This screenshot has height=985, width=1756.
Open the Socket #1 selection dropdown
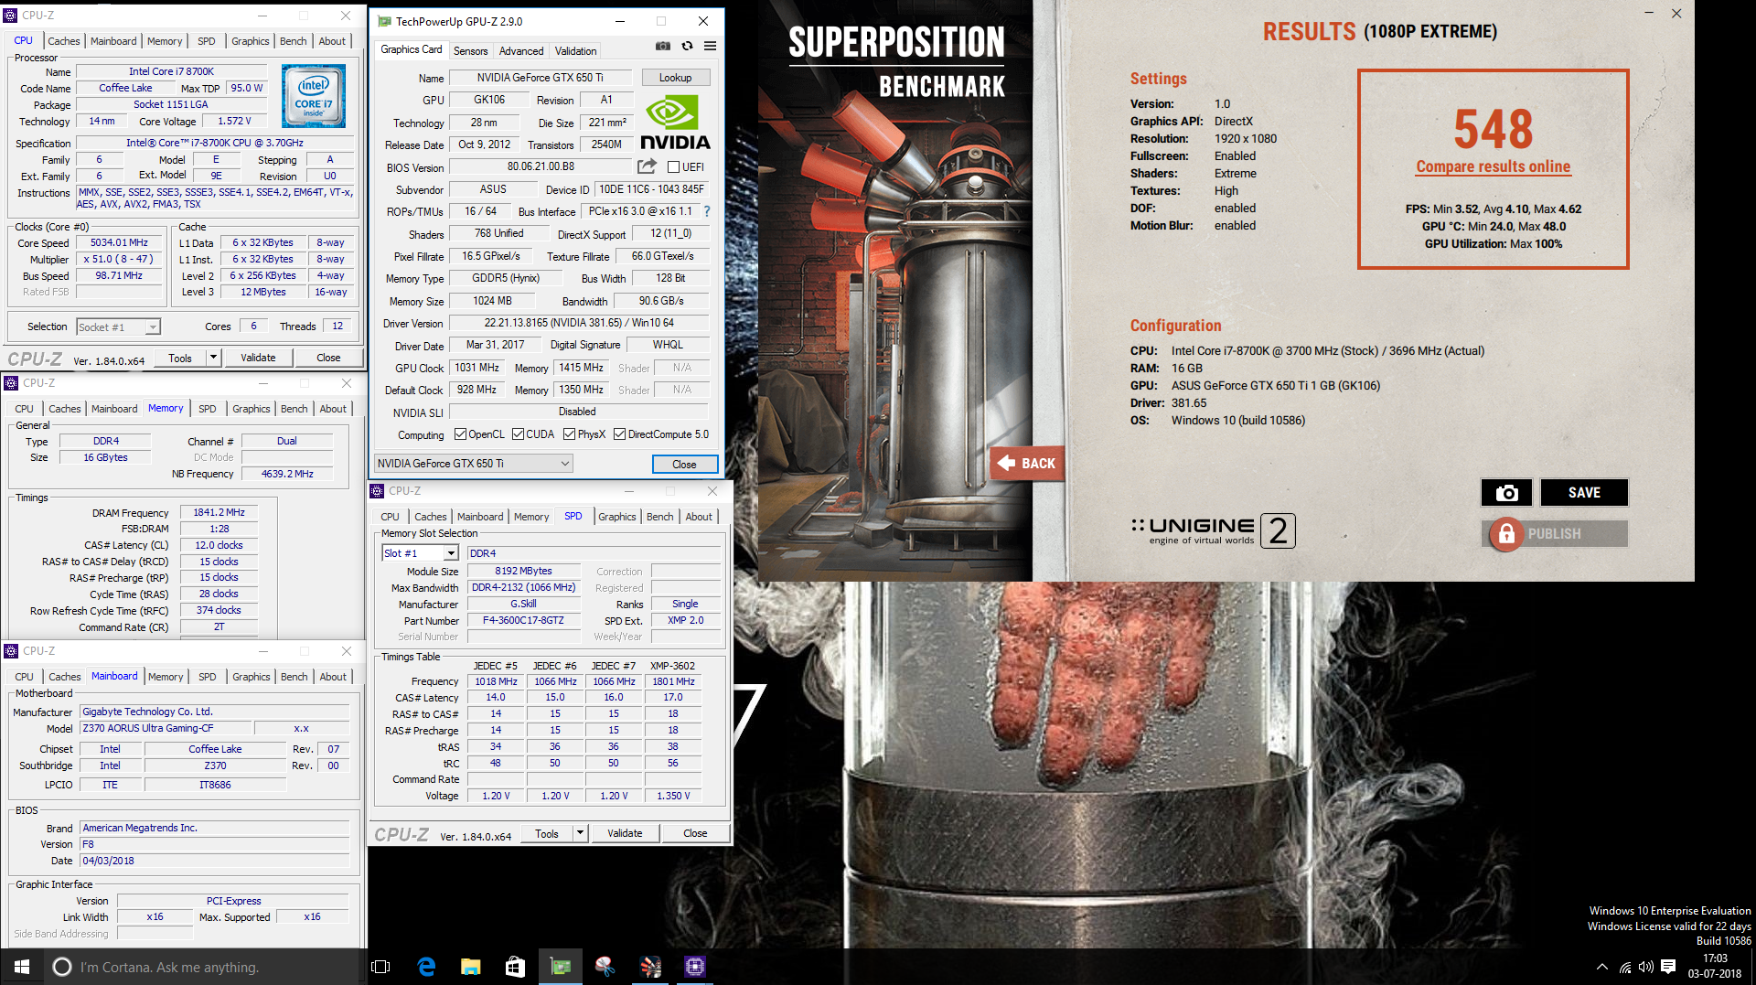click(153, 327)
